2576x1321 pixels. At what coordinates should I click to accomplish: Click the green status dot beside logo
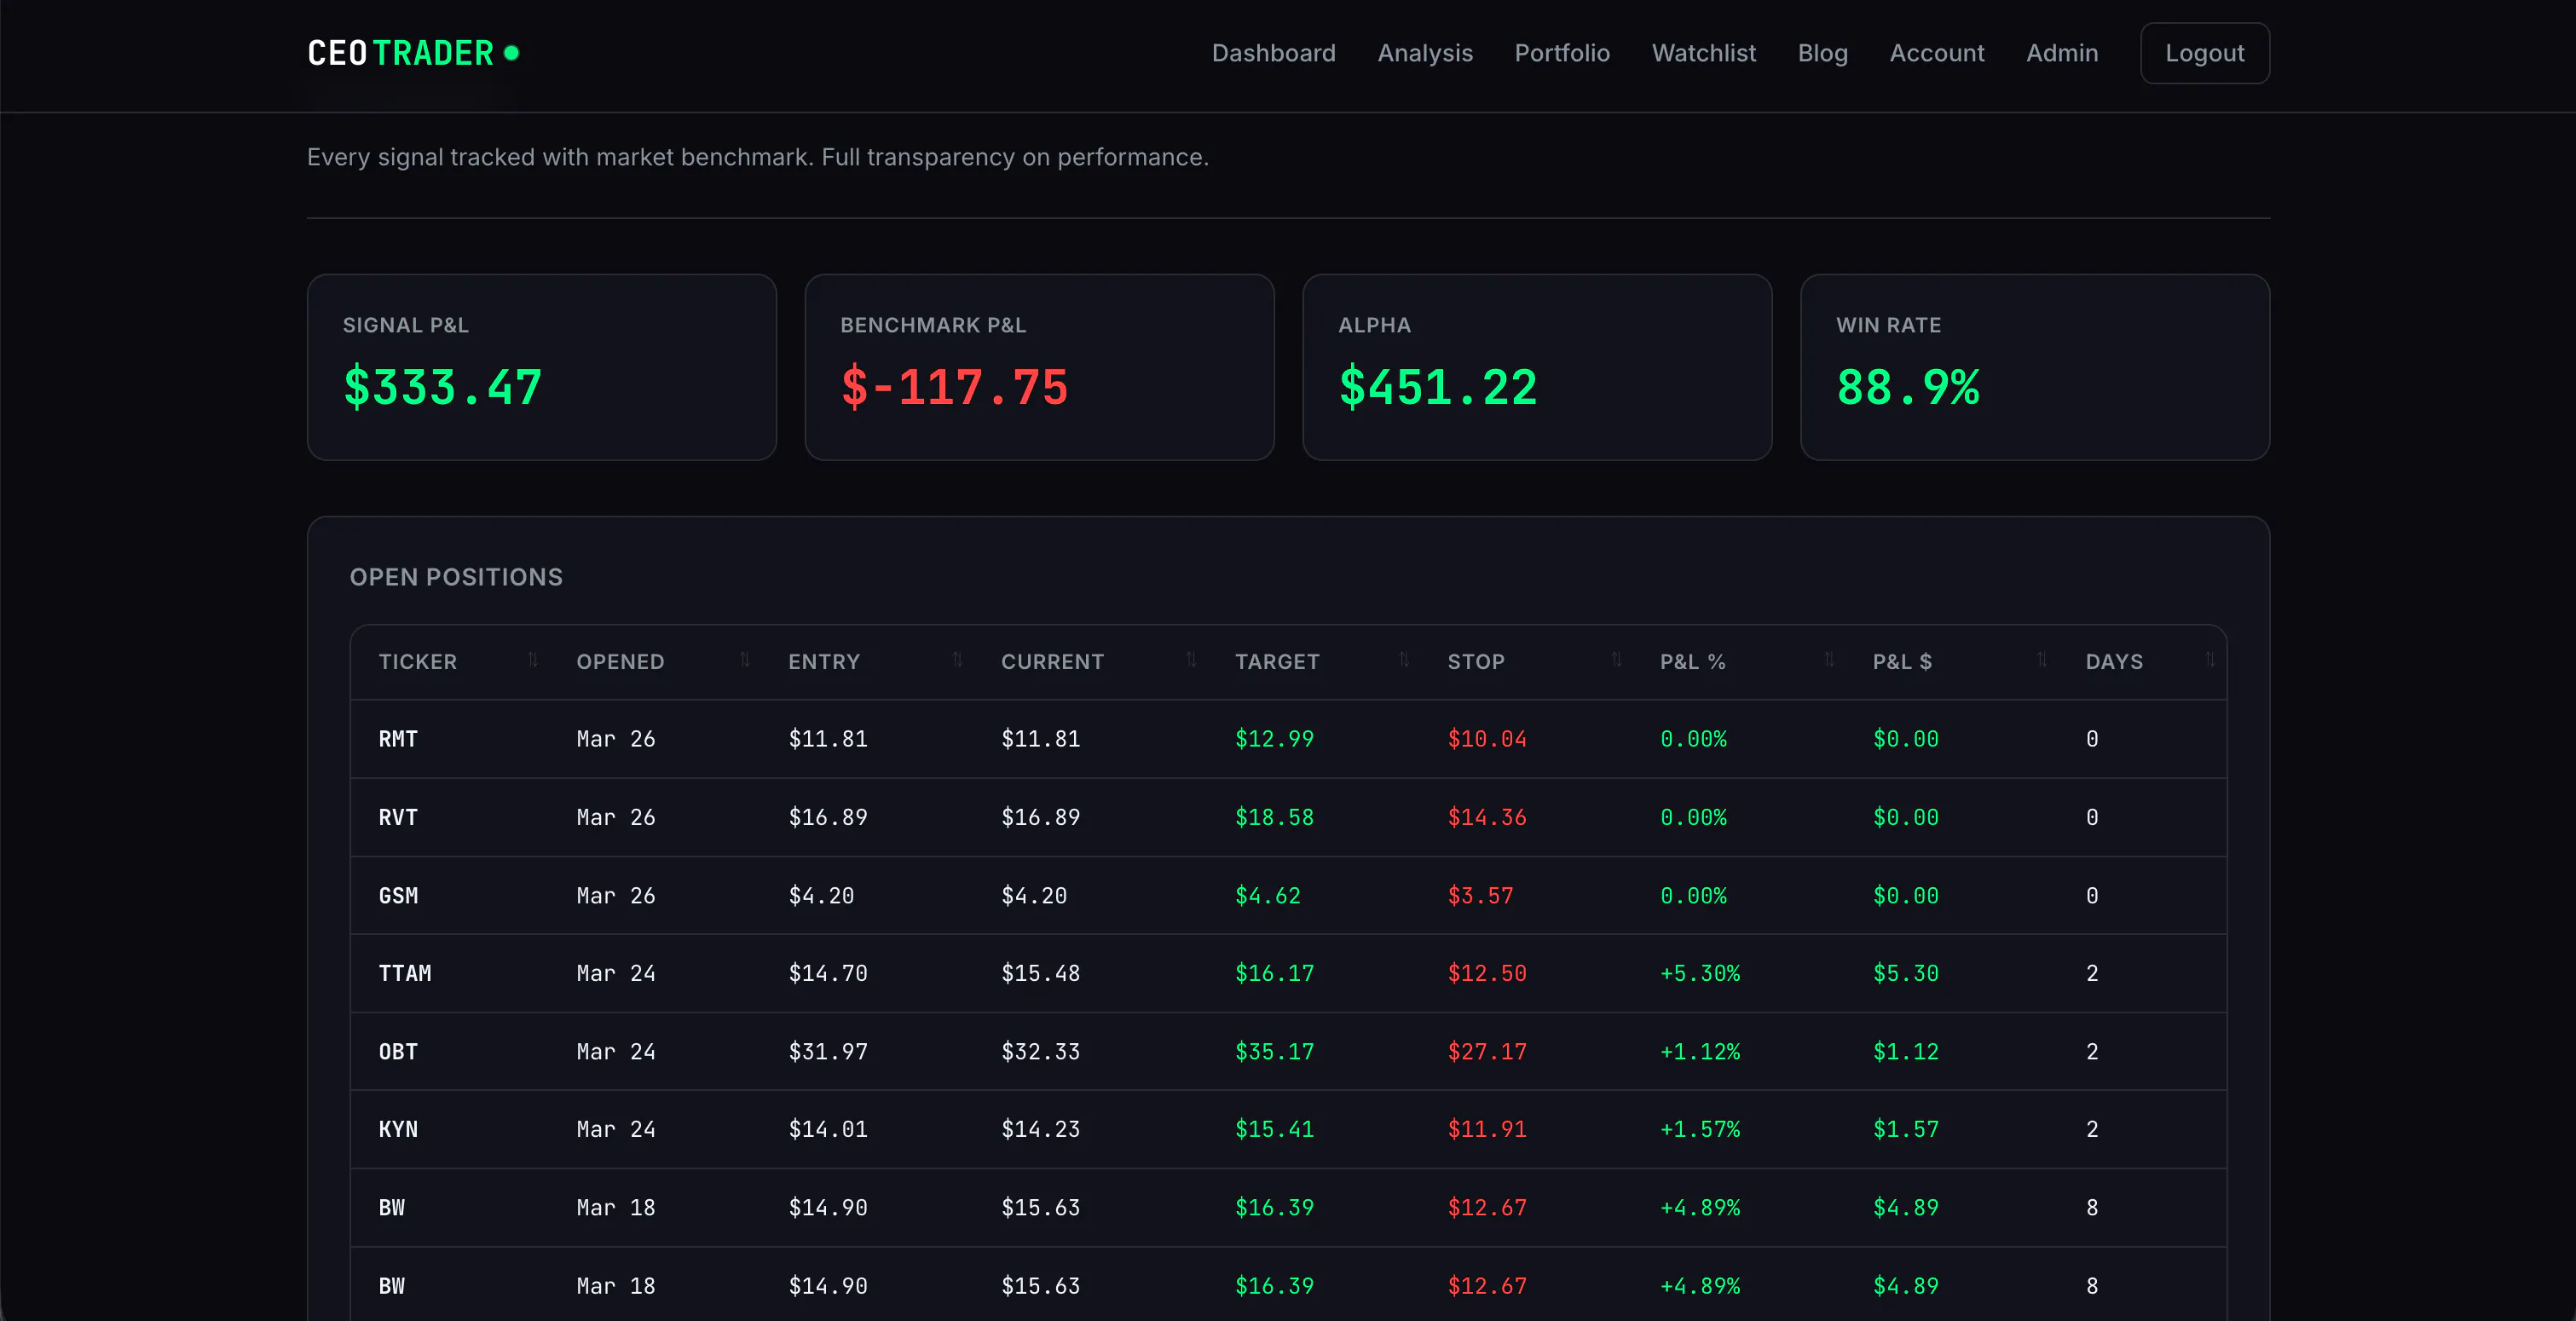click(511, 53)
